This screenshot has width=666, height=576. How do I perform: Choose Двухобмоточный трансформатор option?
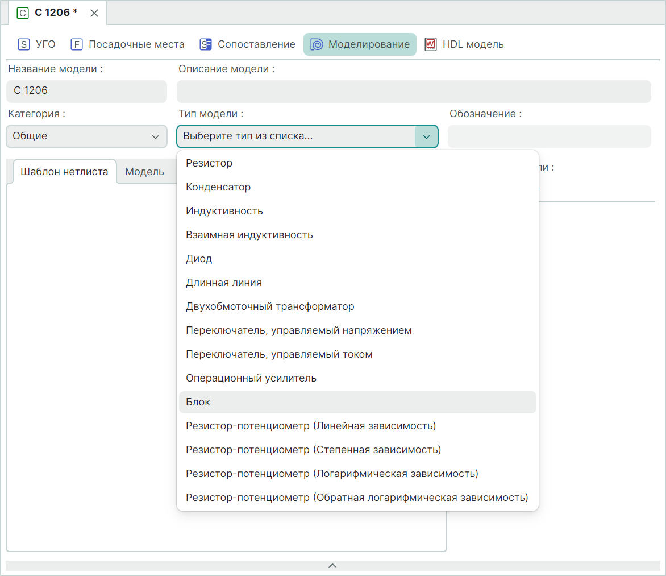[270, 306]
